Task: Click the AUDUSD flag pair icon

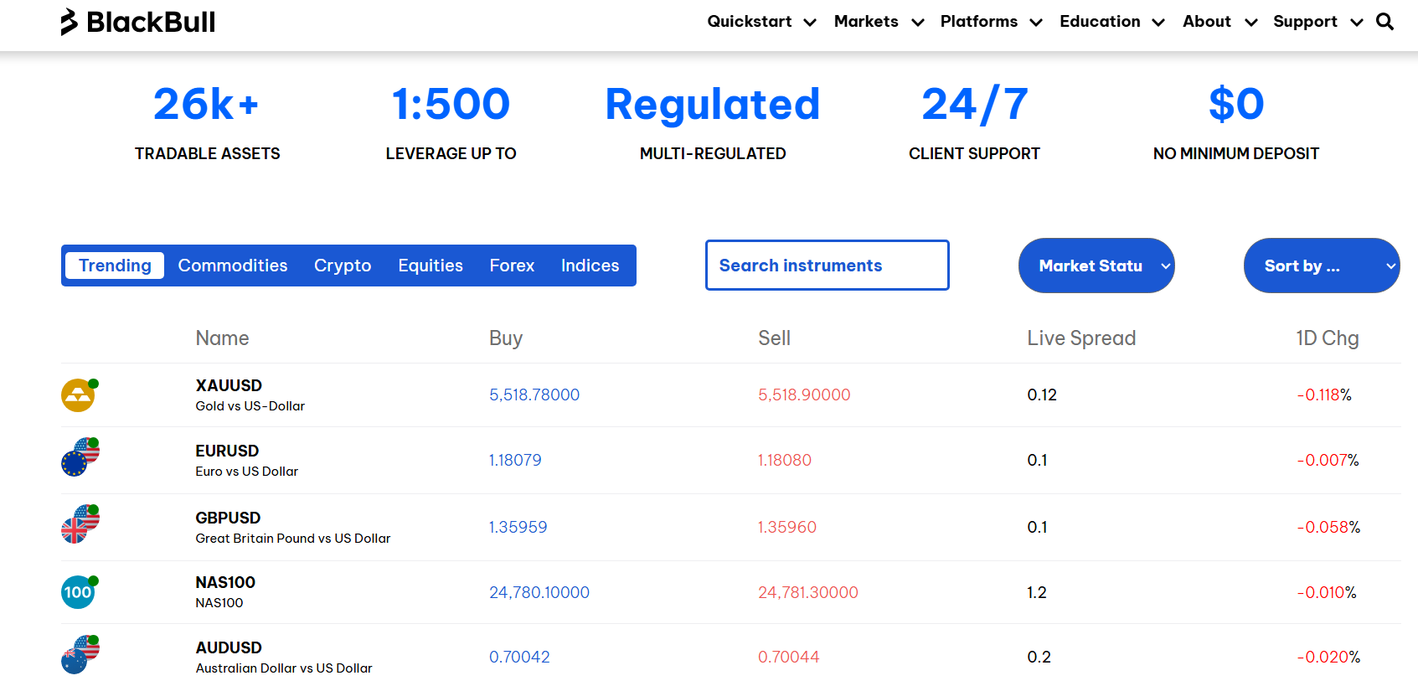Action: pyautogui.click(x=80, y=654)
